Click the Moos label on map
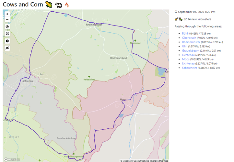This screenshot has width=234, height=162. [x=123, y=99]
